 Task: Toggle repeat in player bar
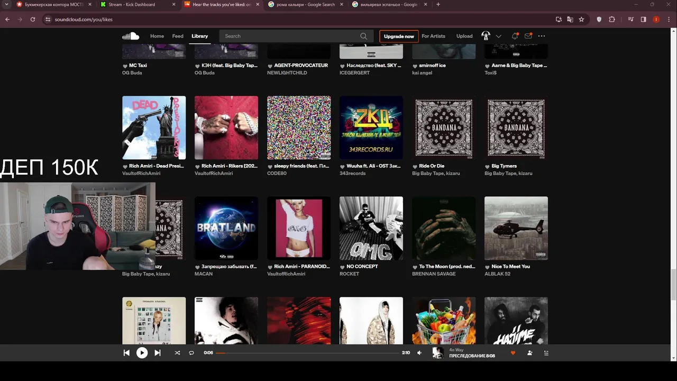pyautogui.click(x=191, y=353)
